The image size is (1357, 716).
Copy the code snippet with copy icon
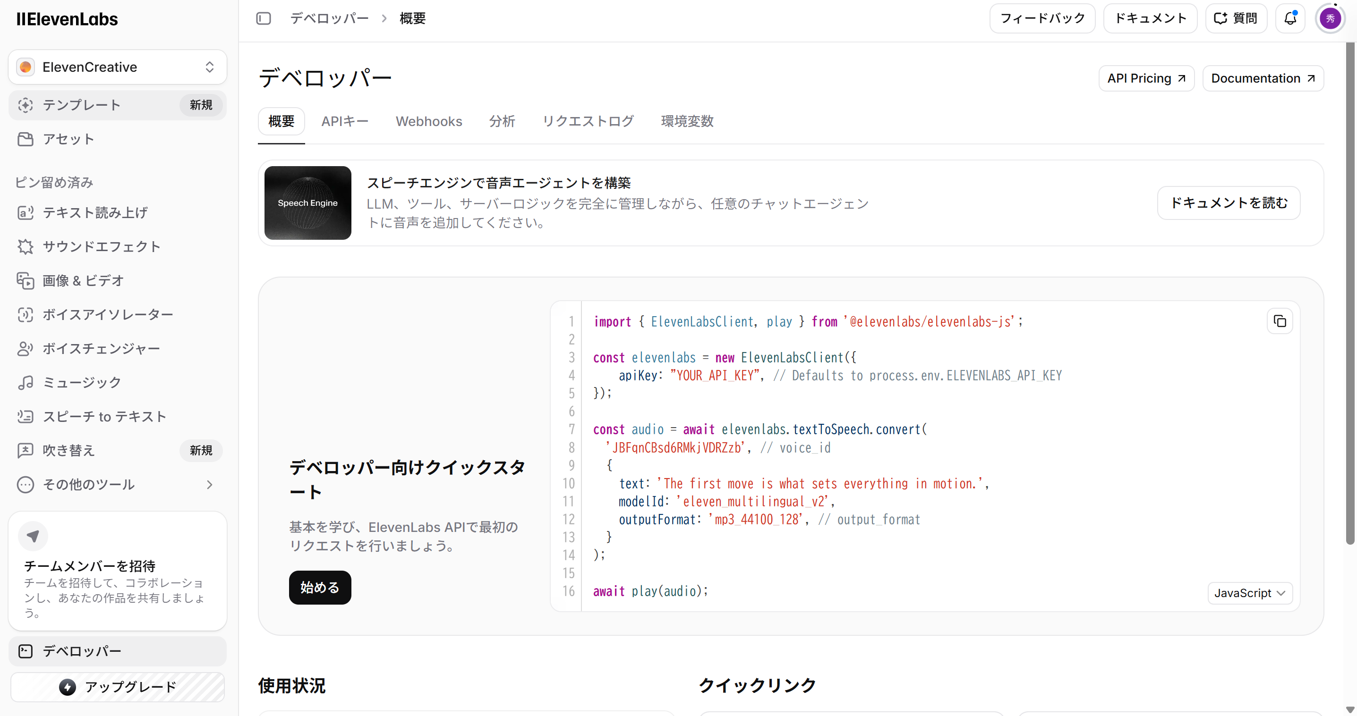[1280, 321]
